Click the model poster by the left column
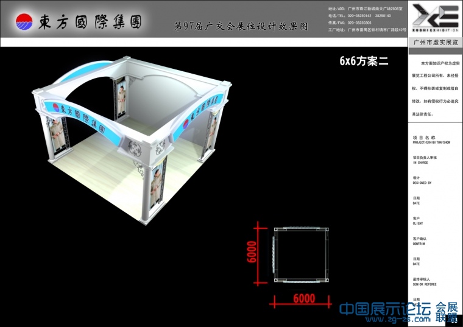 (57, 135)
